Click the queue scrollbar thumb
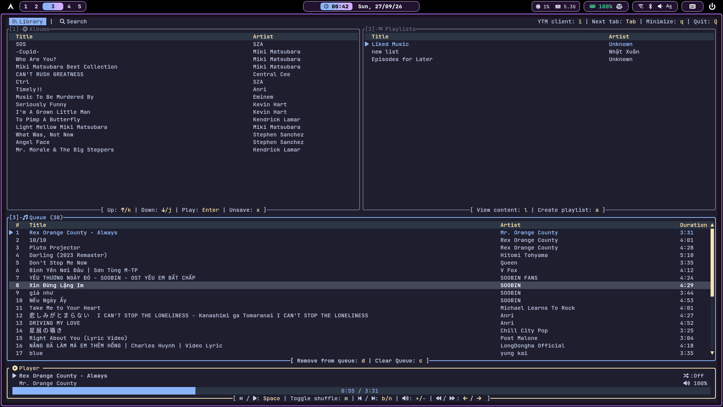The width and height of the screenshot is (723, 407). click(712, 263)
